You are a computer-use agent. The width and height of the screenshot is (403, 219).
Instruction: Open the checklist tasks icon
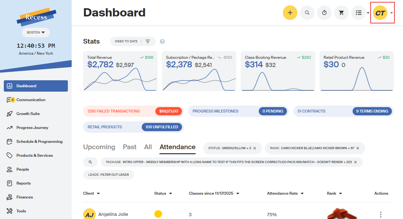[x=359, y=13]
